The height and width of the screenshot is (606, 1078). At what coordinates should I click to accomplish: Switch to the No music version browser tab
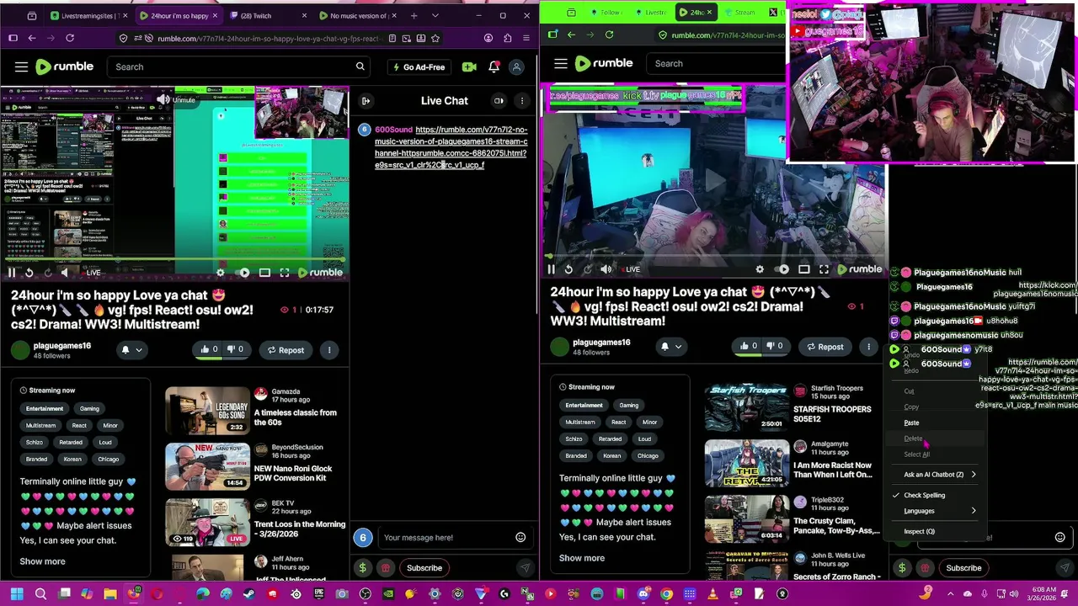357,15
